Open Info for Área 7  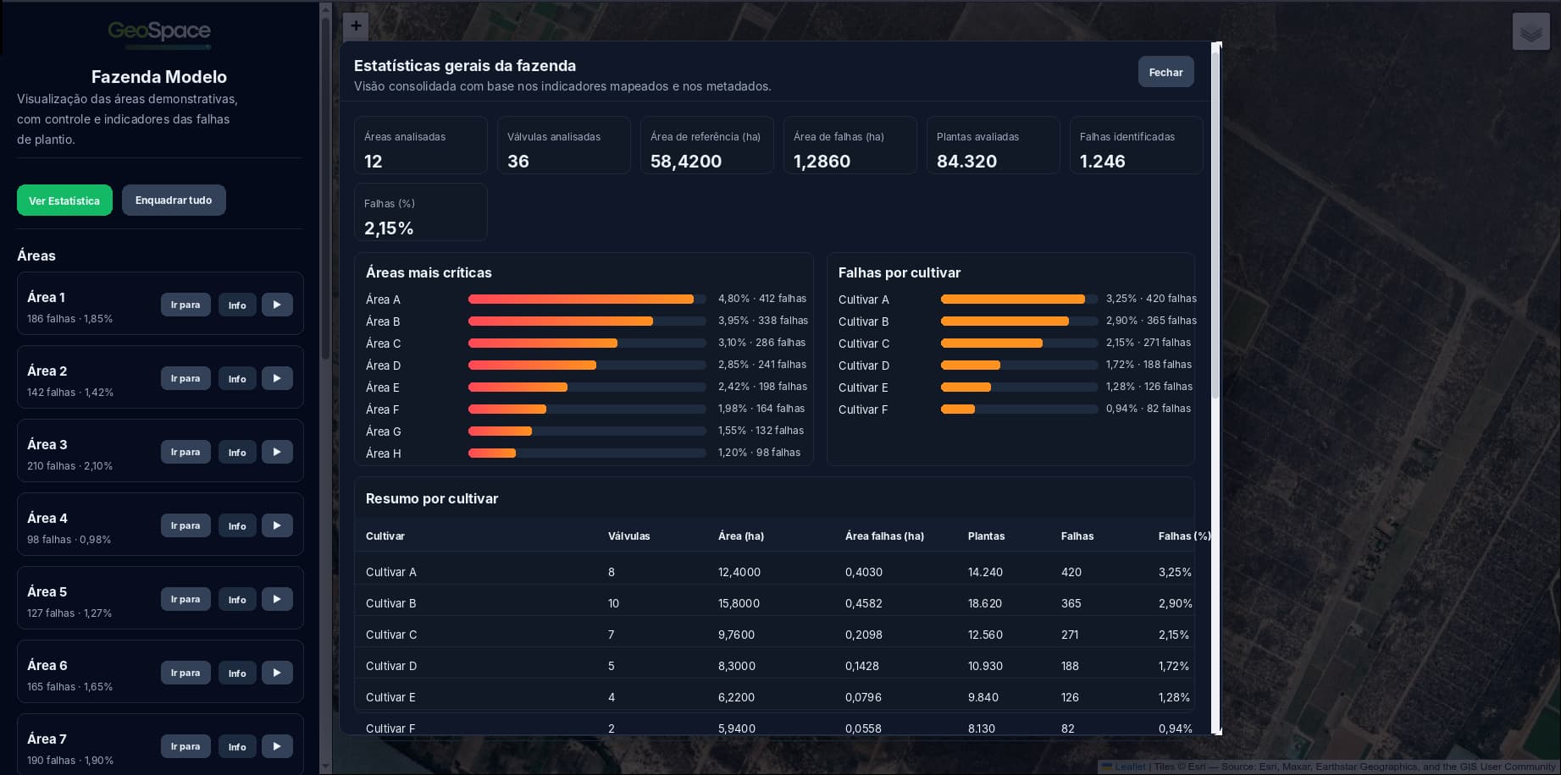(237, 746)
